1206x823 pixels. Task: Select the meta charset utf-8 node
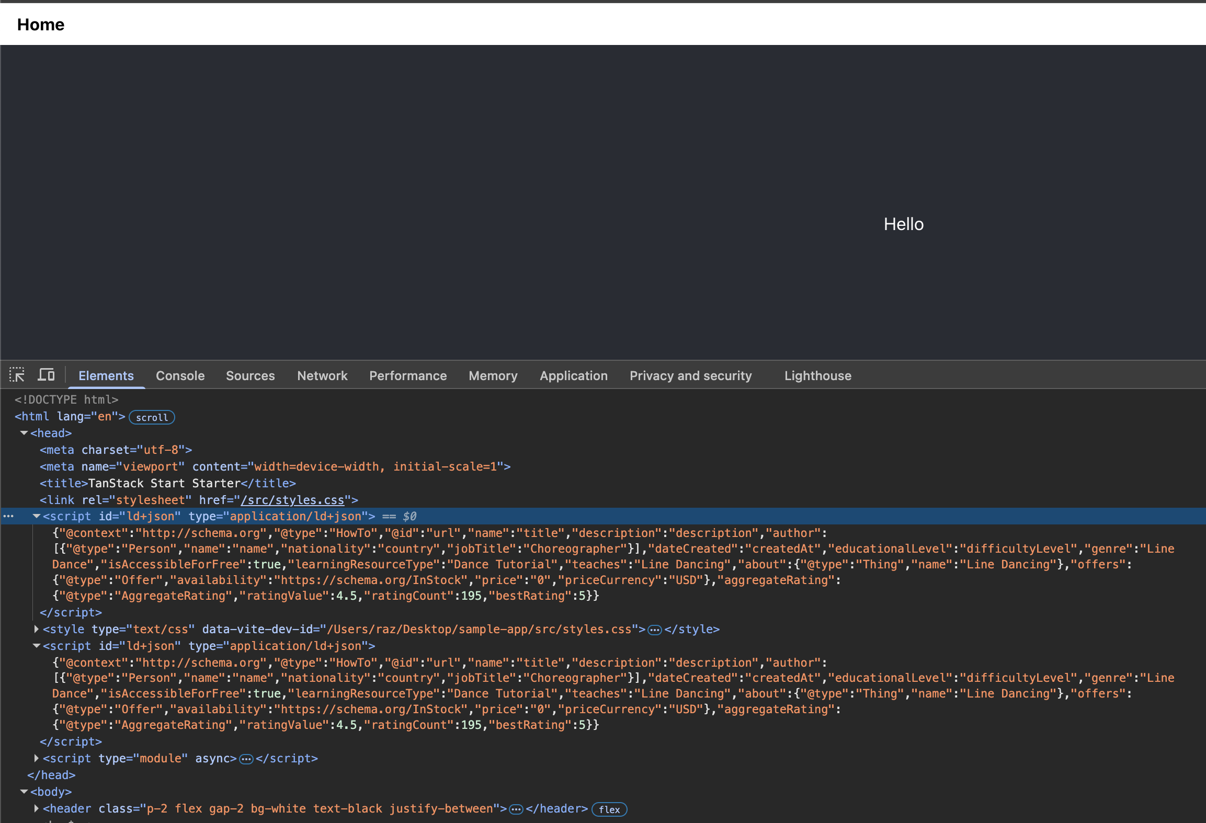pos(116,450)
